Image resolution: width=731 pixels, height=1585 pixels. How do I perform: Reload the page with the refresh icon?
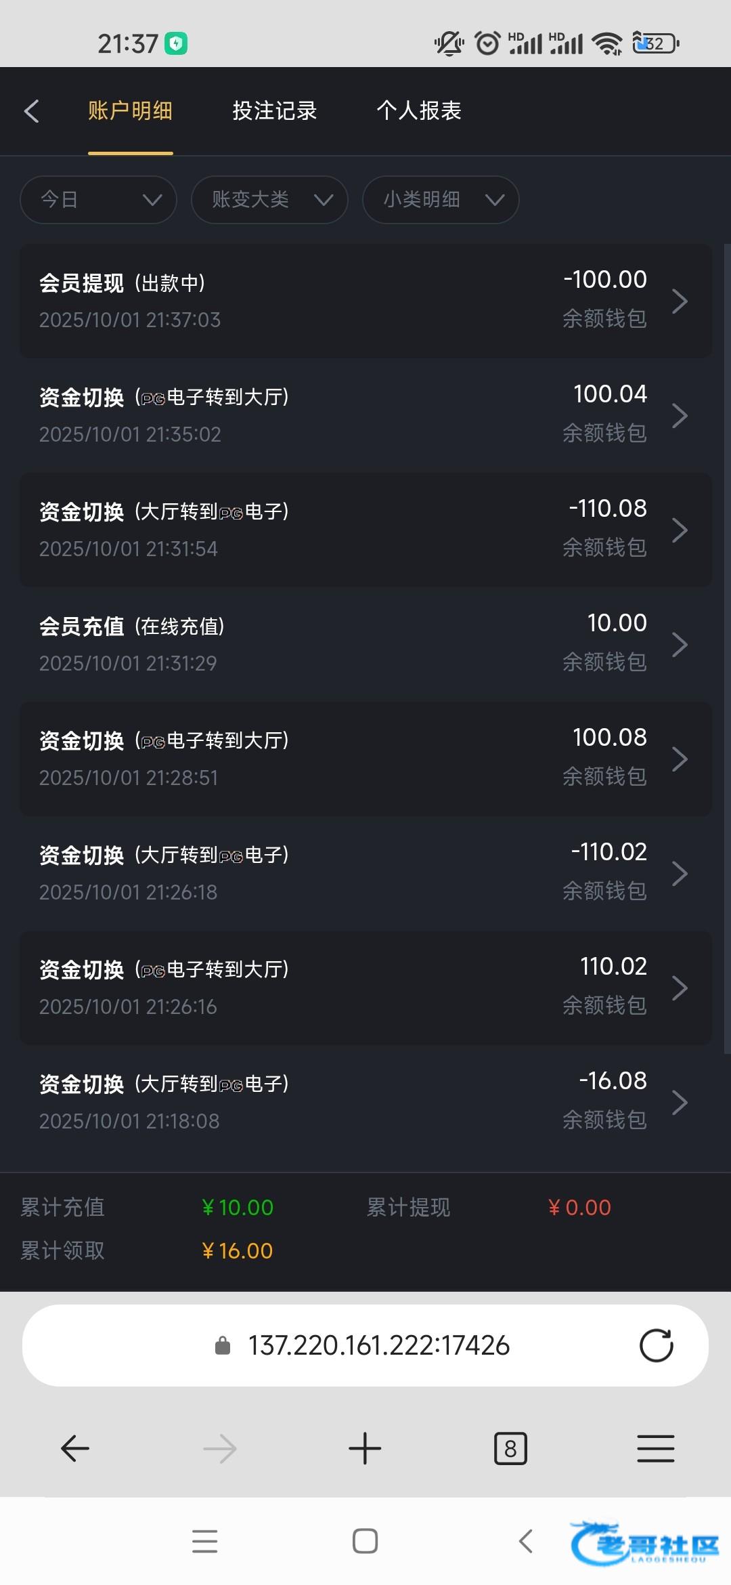pyautogui.click(x=656, y=1345)
